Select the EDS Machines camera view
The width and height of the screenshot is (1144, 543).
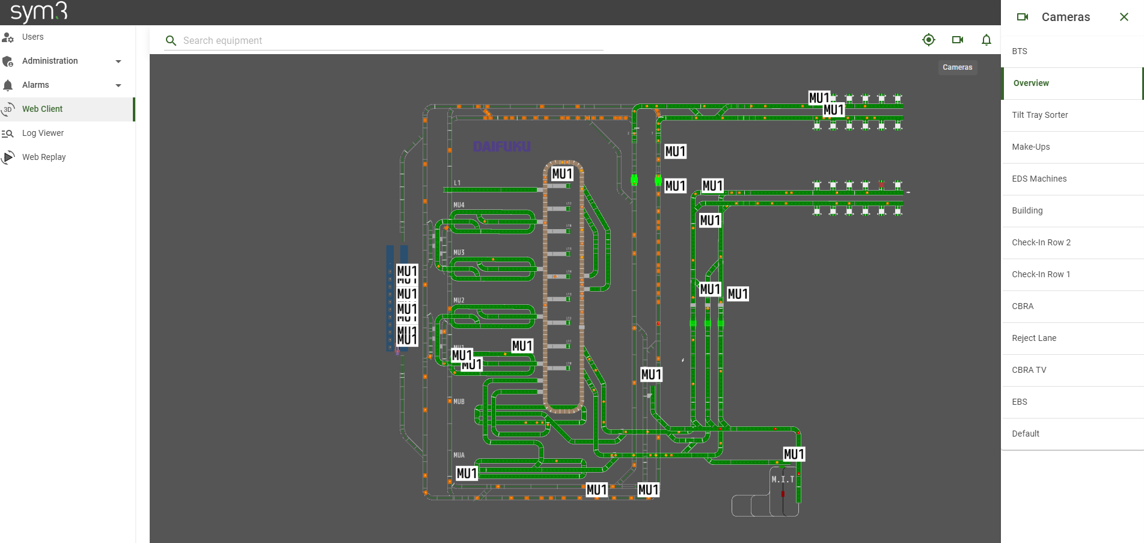1039,179
